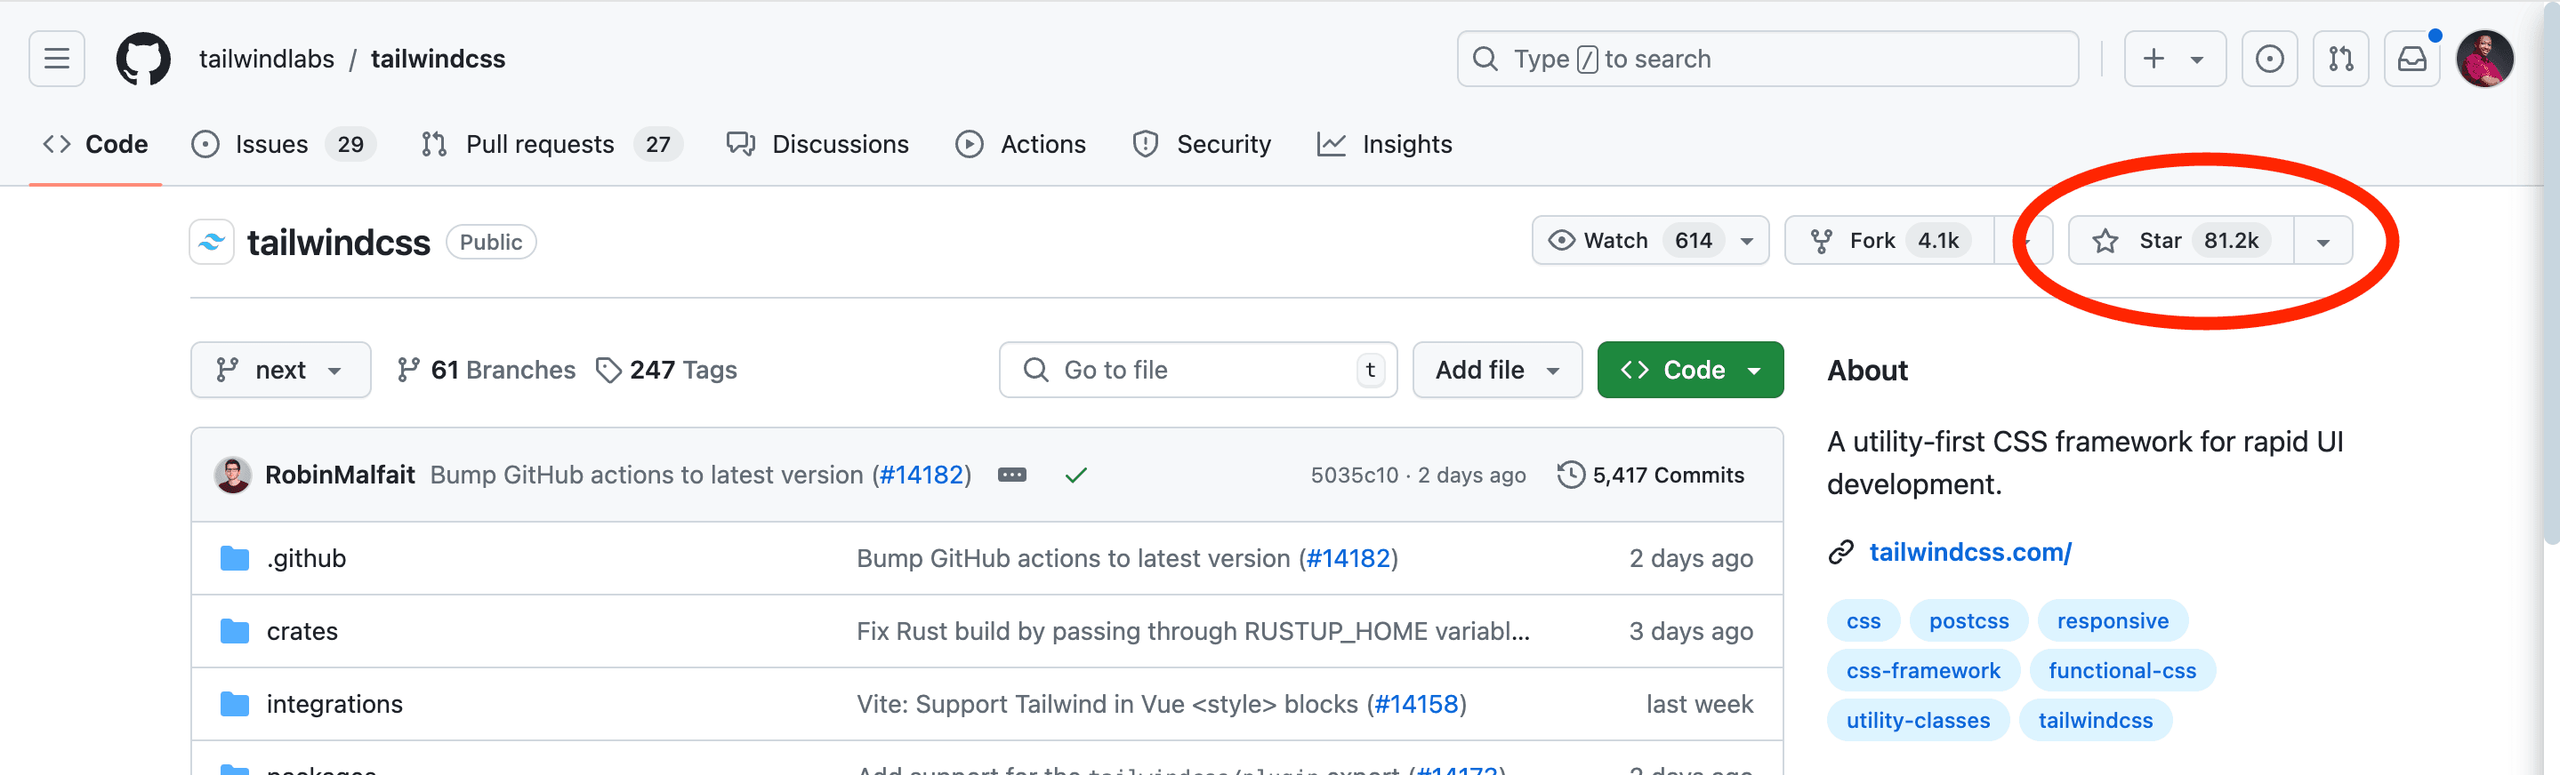Open pull request #14182 in commit header
The width and height of the screenshot is (2560, 775).
[x=922, y=475]
